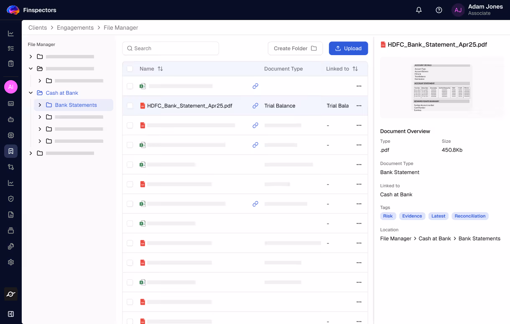Tick the select-all checkbox in table header
510x324 pixels.
click(130, 68)
